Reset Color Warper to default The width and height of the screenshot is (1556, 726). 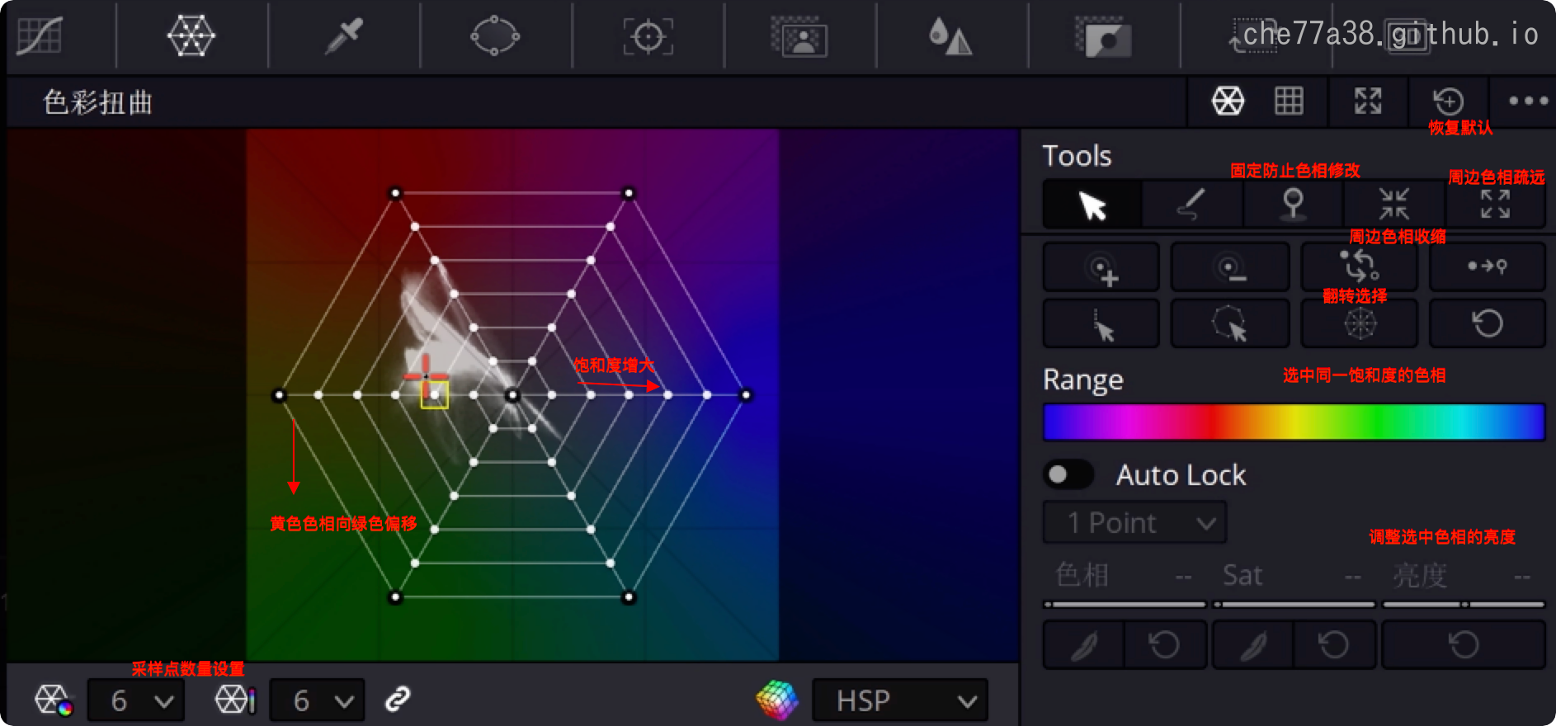1448,101
